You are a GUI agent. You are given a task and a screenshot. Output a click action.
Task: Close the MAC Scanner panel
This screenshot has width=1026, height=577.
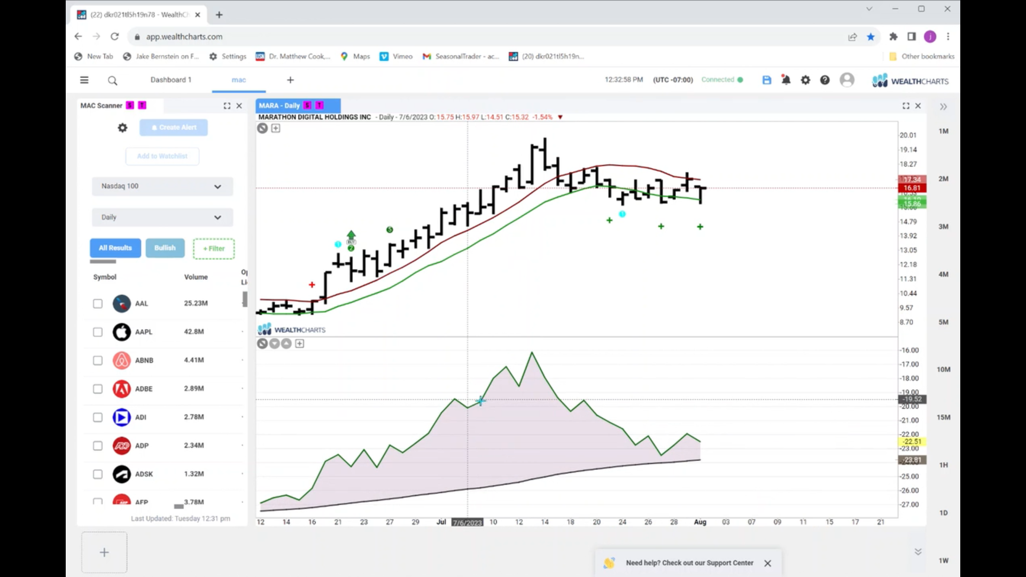pyautogui.click(x=239, y=106)
